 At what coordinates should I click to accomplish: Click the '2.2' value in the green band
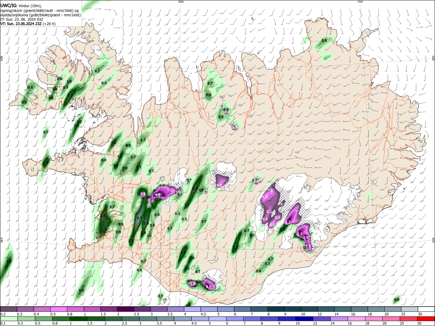click(235, 247)
